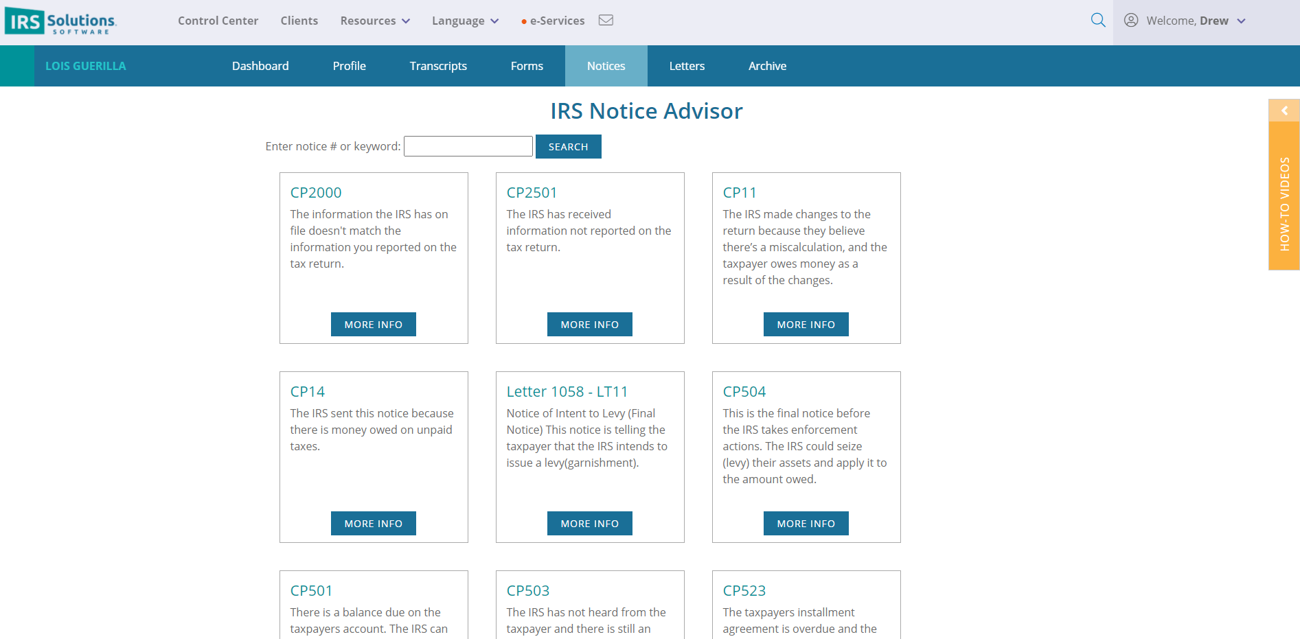1300x639 pixels.
Task: Click the user profile icon near Welcome, Drew
Action: click(1130, 21)
